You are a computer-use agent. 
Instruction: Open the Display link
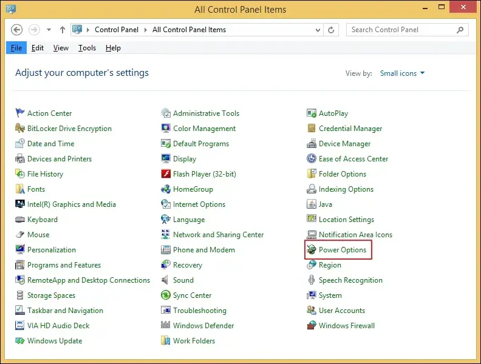point(185,158)
